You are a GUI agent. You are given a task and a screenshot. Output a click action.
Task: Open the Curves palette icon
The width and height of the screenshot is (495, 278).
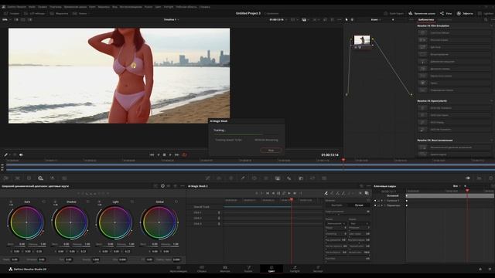coord(208,178)
